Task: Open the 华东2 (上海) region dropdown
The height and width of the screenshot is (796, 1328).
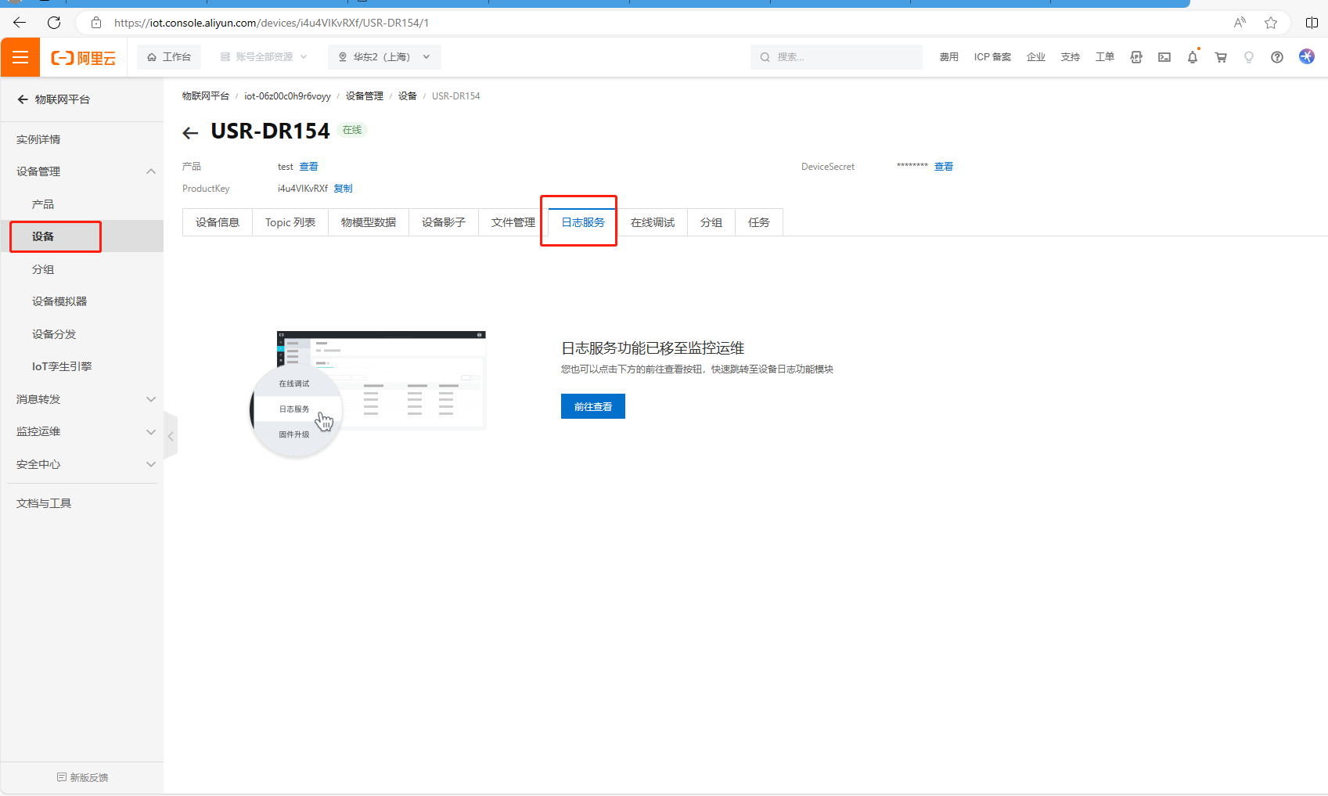Action: click(384, 57)
